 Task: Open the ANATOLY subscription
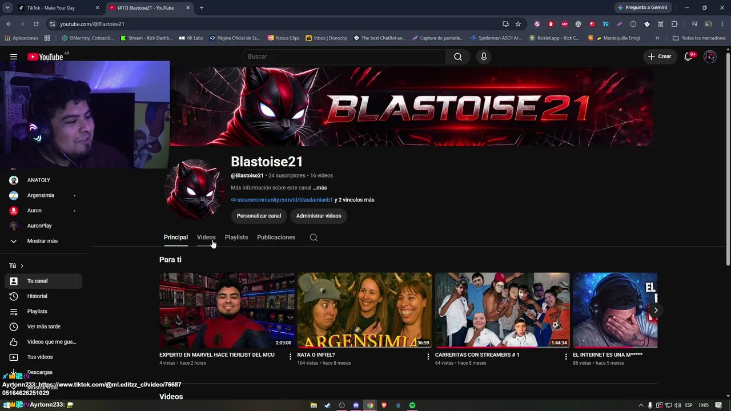pos(43,180)
